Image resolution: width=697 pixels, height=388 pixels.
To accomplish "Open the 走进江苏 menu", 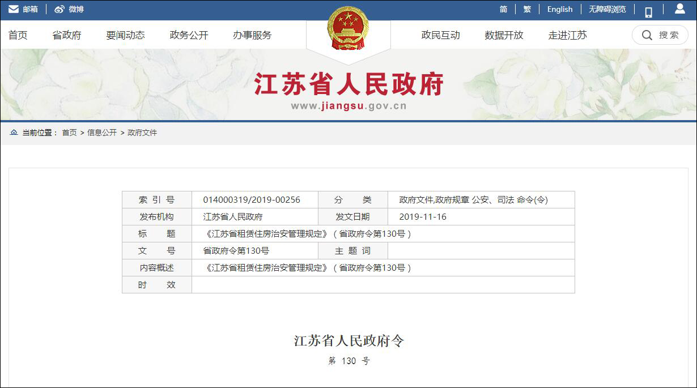I will coord(567,35).
